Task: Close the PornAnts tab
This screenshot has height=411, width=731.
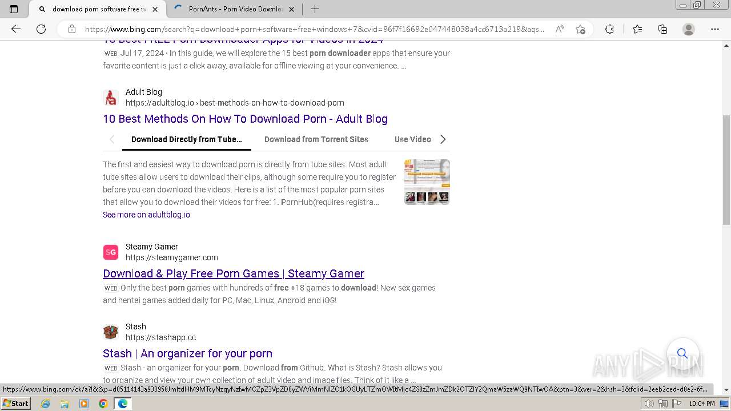Action: pyautogui.click(x=292, y=9)
